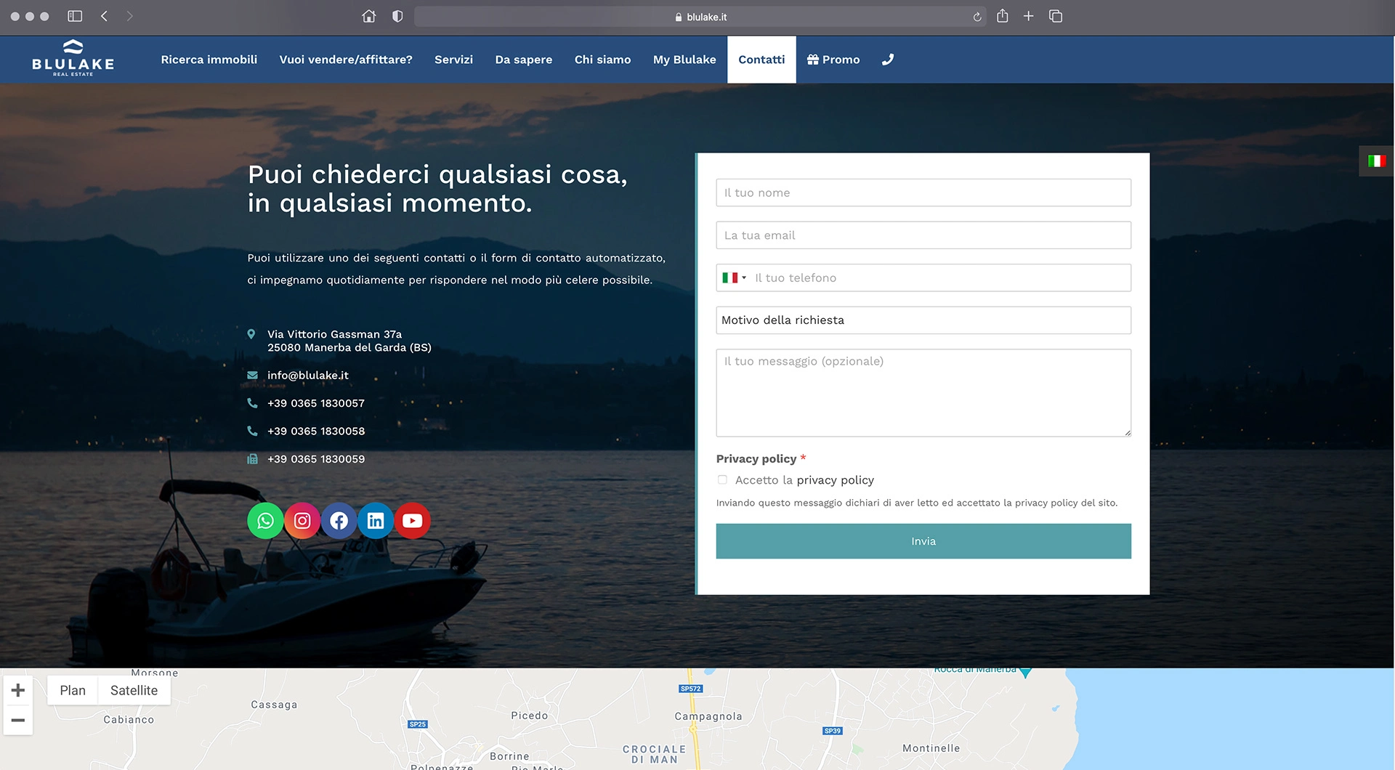This screenshot has height=770, width=1395.
Task: Check the Accetto la privacy policy checkbox
Action: tap(722, 479)
